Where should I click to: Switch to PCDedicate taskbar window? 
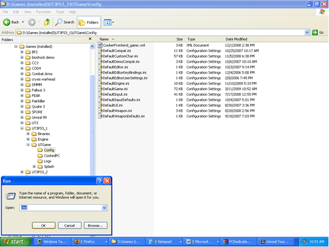point(239,241)
